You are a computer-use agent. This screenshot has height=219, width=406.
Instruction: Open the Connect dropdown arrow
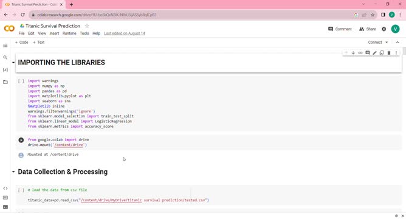387,42
